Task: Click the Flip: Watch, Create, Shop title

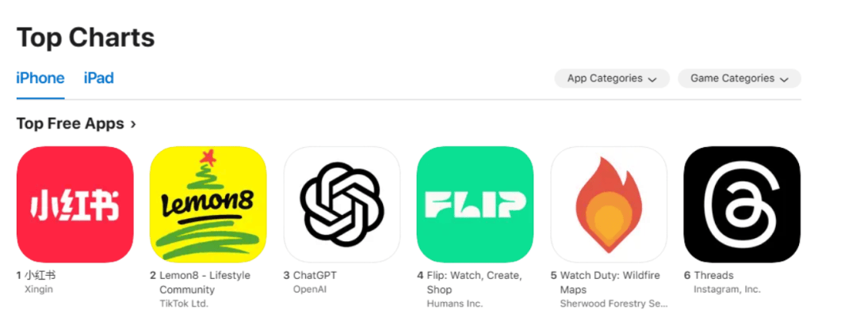Action: 475,282
